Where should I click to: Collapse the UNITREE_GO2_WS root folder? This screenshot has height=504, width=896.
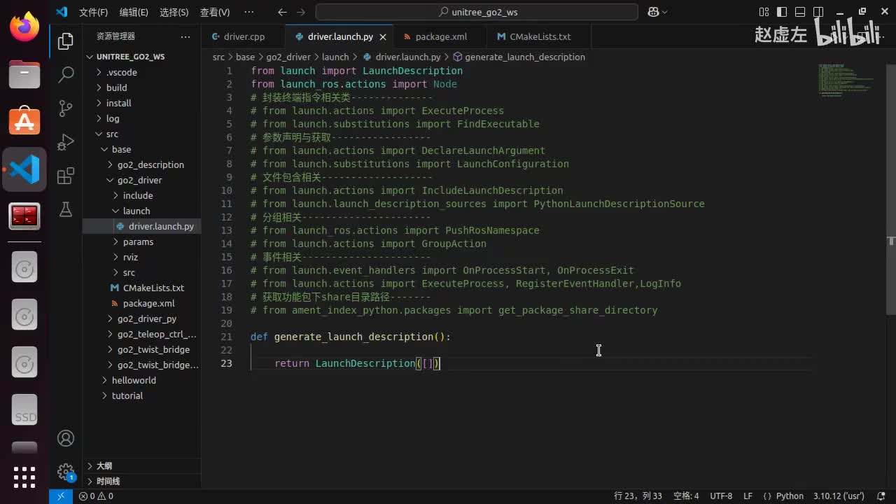(x=141, y=57)
